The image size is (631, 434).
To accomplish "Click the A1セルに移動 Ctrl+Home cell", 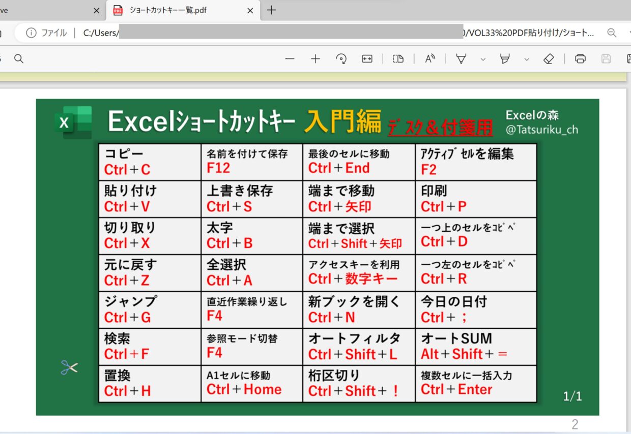I will point(252,384).
